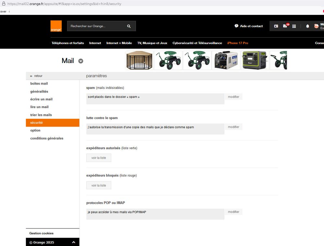The height and width of the screenshot is (246, 324).
Task: Click the portable power station ad thumbnail
Action: click(255, 60)
